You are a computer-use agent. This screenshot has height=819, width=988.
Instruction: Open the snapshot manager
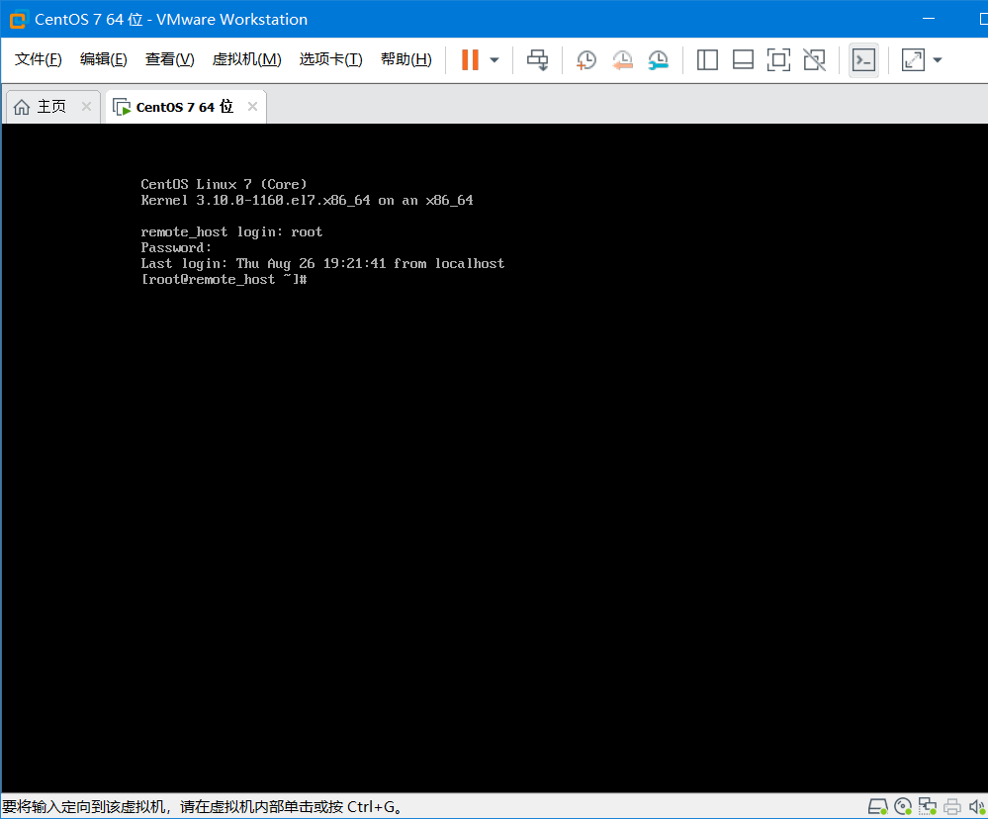[x=658, y=60]
